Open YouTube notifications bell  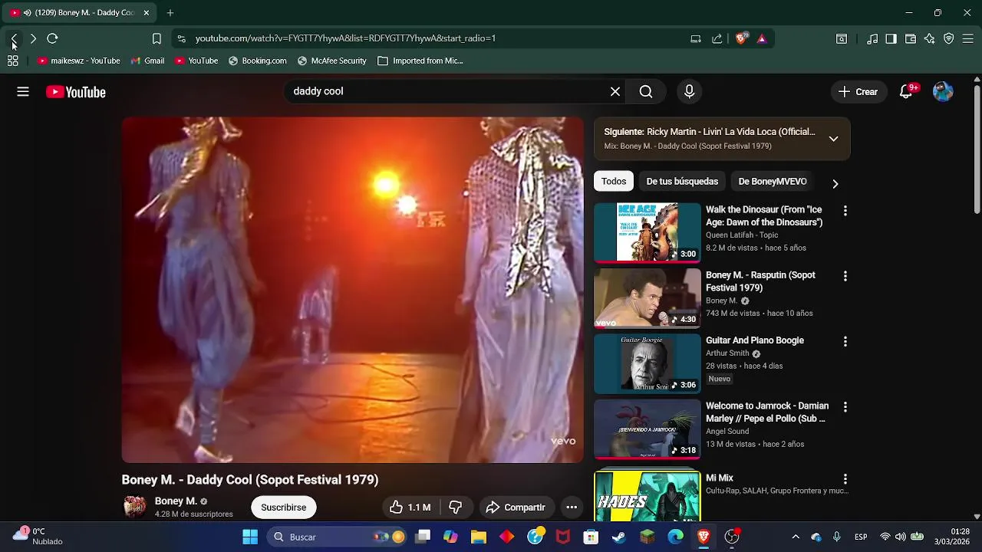(x=906, y=92)
